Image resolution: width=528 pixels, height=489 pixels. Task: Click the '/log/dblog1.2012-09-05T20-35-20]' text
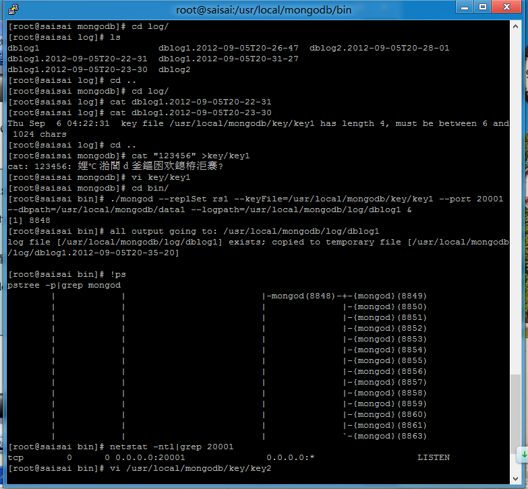coord(94,253)
